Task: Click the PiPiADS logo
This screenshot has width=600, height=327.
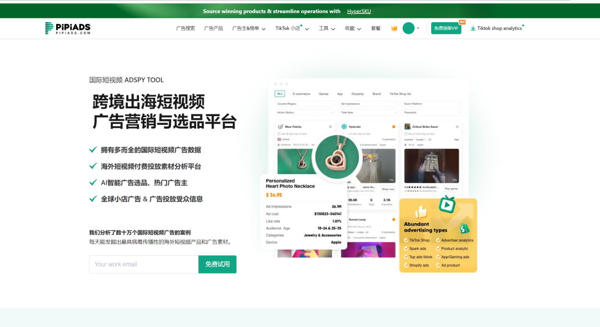Action: [x=67, y=27]
